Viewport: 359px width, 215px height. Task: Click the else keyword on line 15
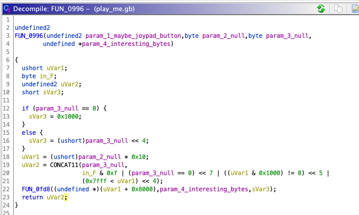[x=29, y=133]
